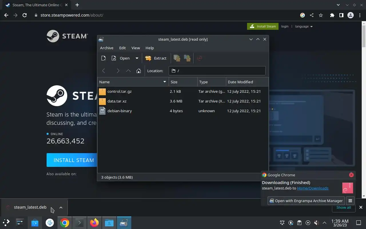Sort by the Date Modified column header
Image resolution: width=366 pixels, height=229 pixels.
coord(247,82)
